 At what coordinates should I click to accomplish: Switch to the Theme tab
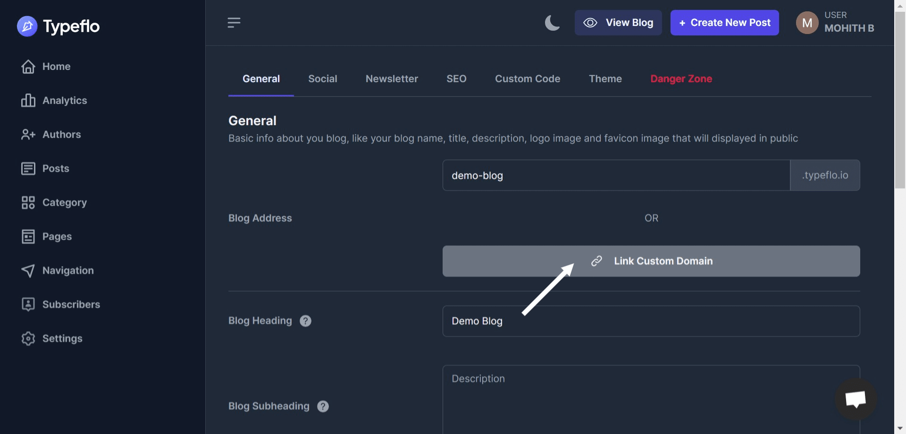[x=605, y=79]
